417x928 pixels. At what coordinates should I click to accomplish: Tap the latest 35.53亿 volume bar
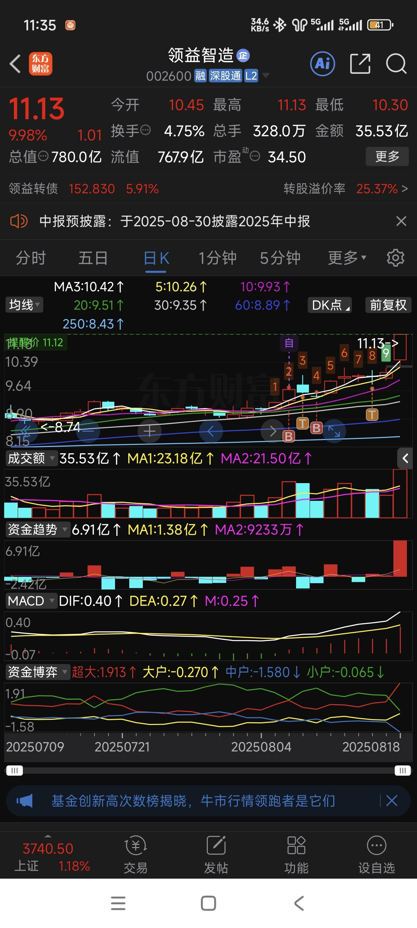coord(400,493)
